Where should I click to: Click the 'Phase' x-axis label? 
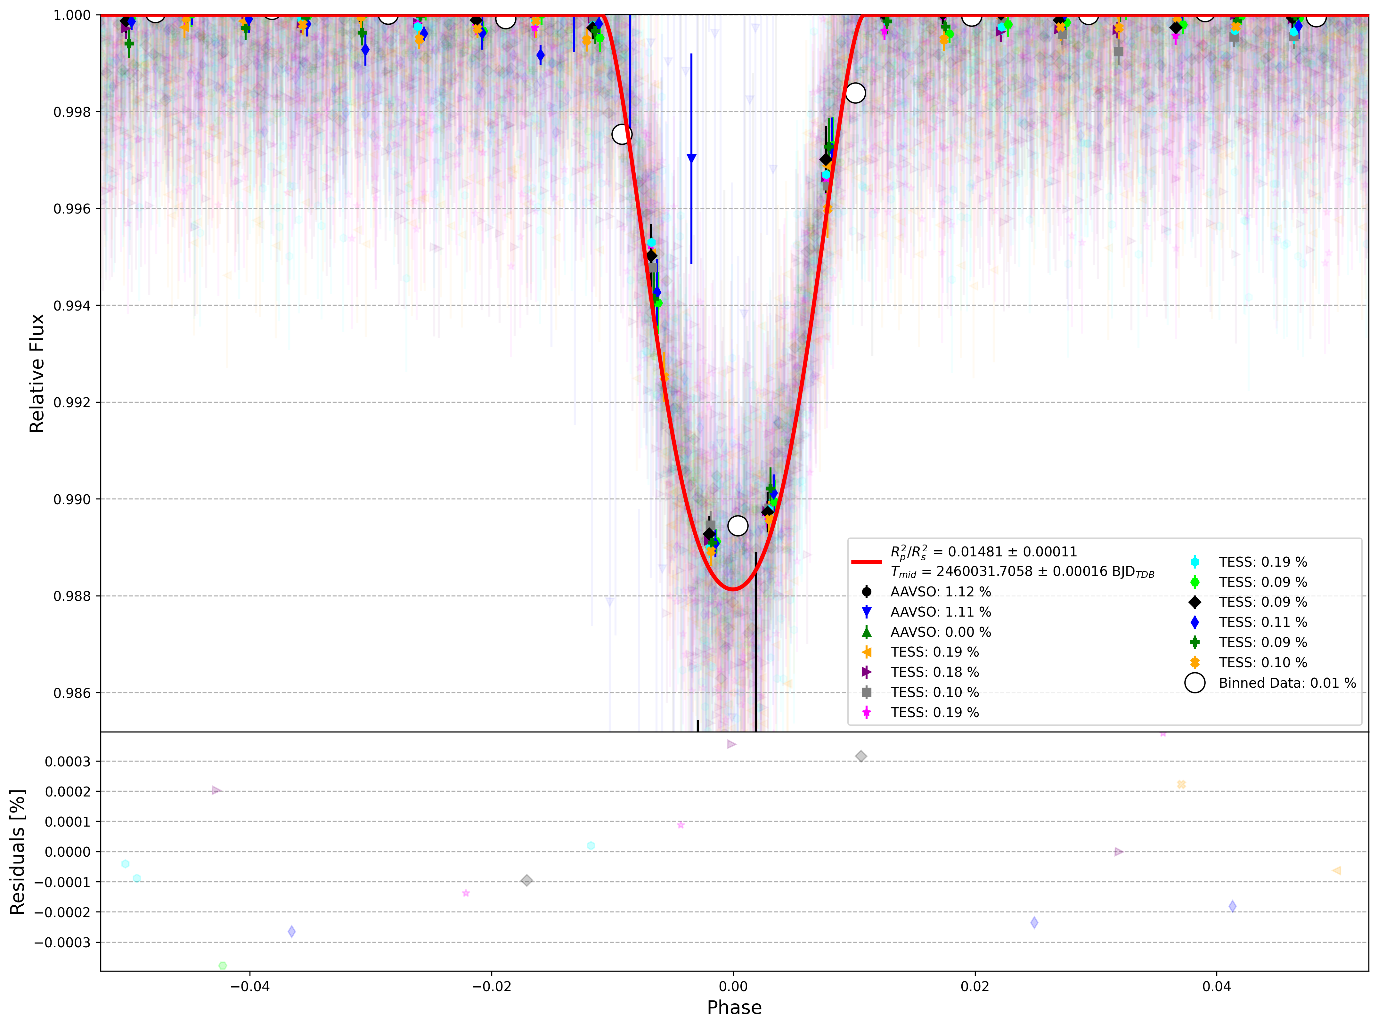(734, 1008)
